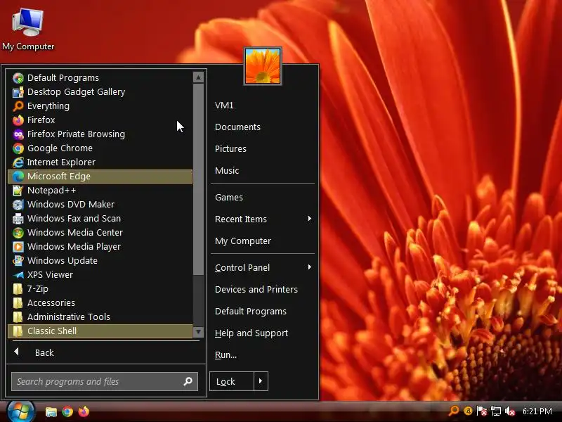Launch Windows DVD Maker icon
Screen dimensions: 562x422
tap(18, 205)
